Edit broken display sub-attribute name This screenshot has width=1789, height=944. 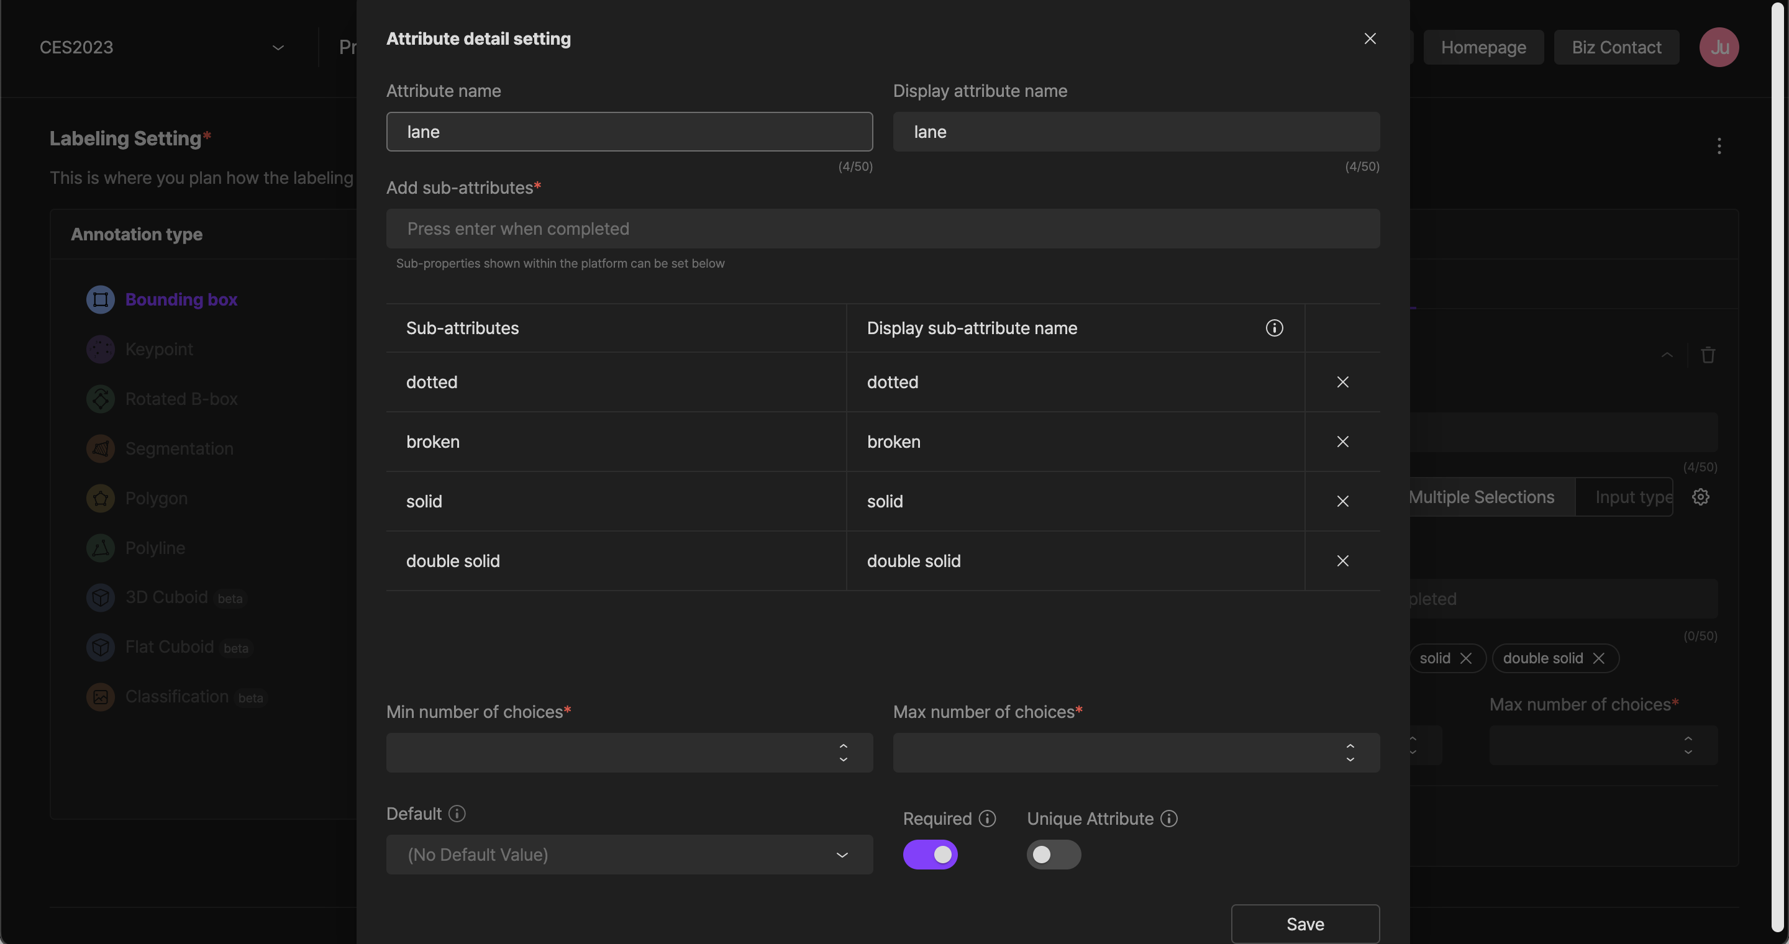point(1075,442)
